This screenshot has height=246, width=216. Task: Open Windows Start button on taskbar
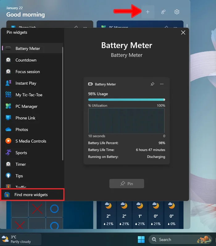[141, 240]
